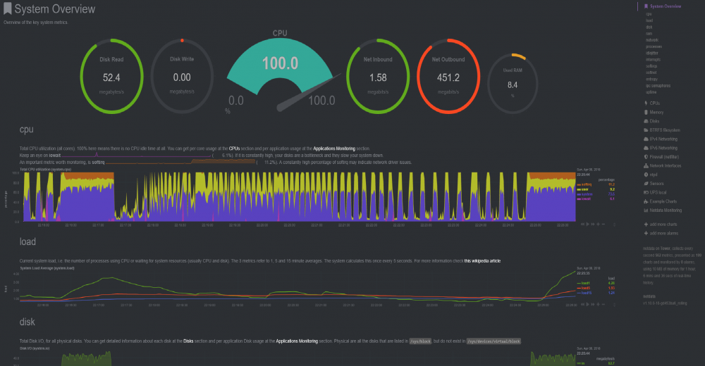Zoom out the load chart with minus
This screenshot has width=705, height=366.
(x=603, y=305)
